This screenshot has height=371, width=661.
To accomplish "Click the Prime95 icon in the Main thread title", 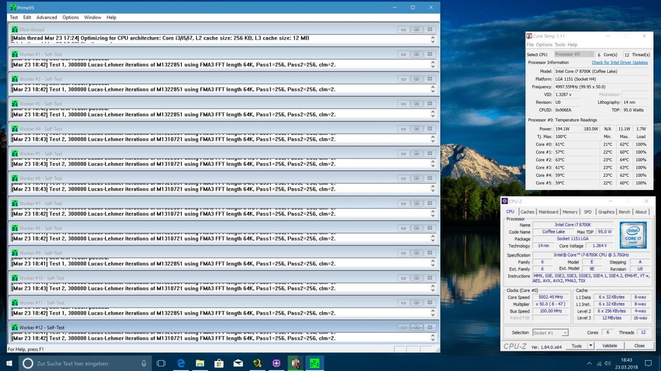I will pyautogui.click(x=15, y=29).
